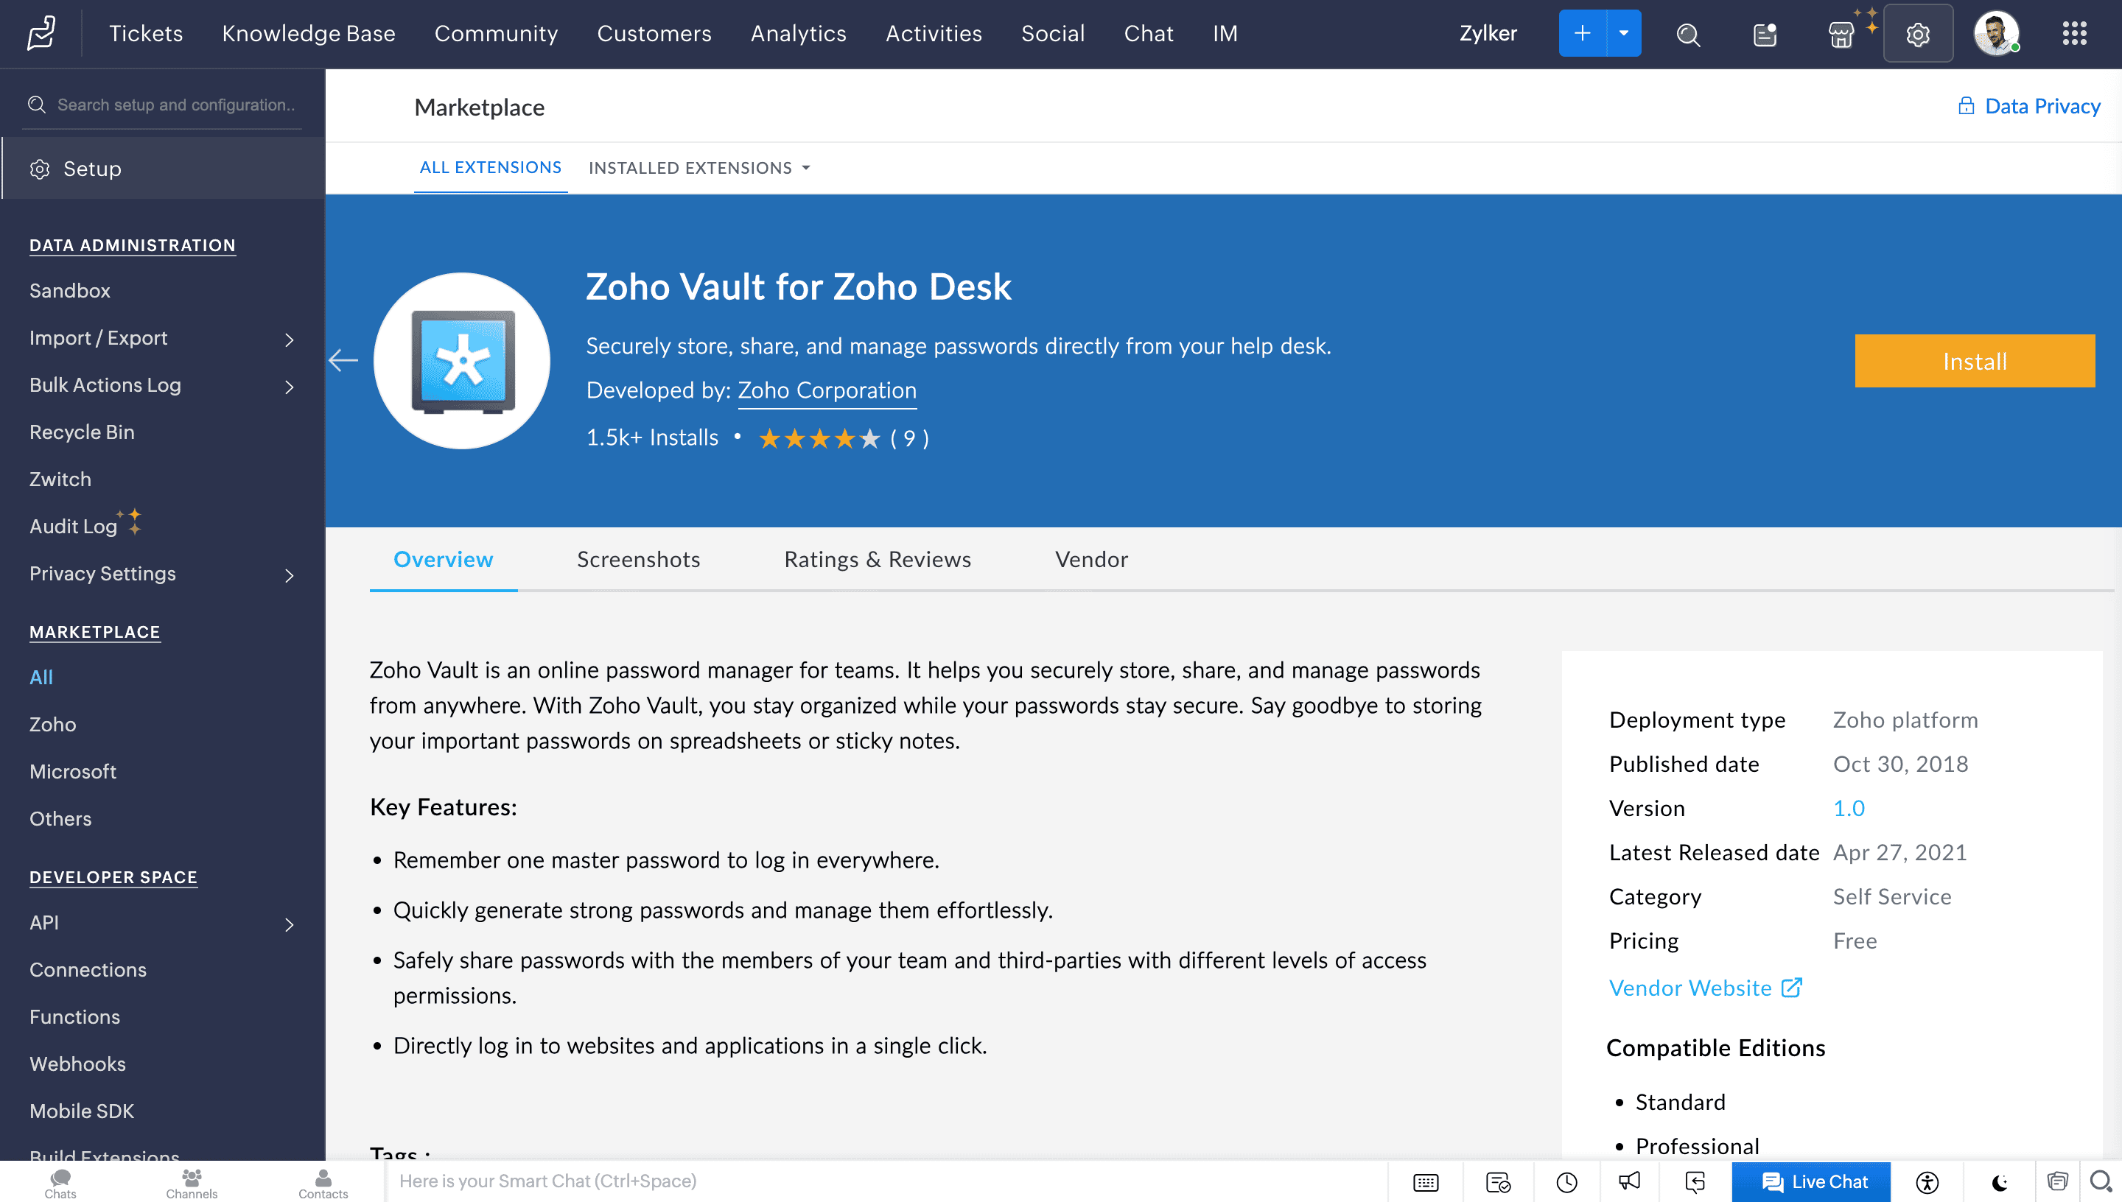Open the Channels icon in bottom bar
This screenshot has width=2122, height=1202.
[192, 1182]
